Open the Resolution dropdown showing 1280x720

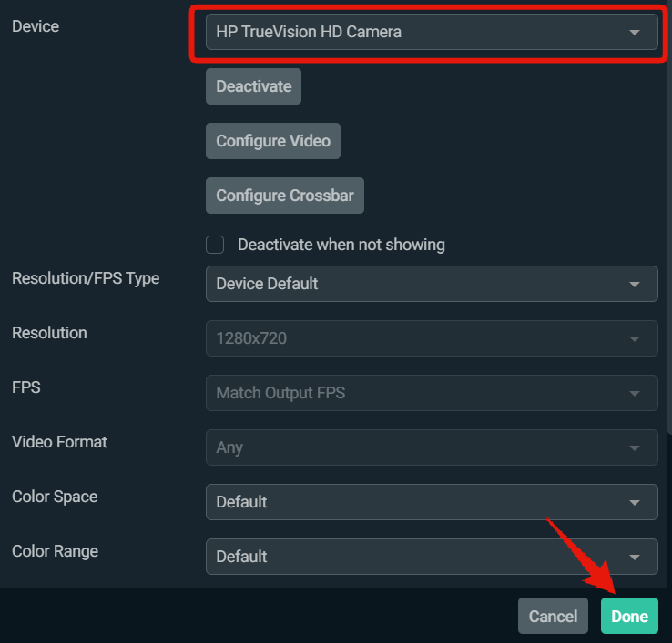click(x=432, y=338)
